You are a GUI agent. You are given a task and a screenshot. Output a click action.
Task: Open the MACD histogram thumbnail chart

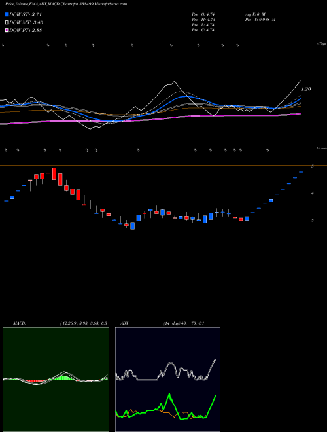(56, 380)
